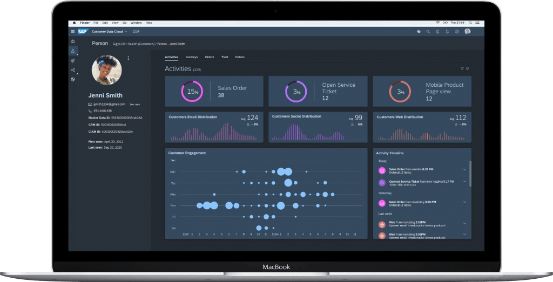Select the Person icon in the sidebar

click(73, 51)
